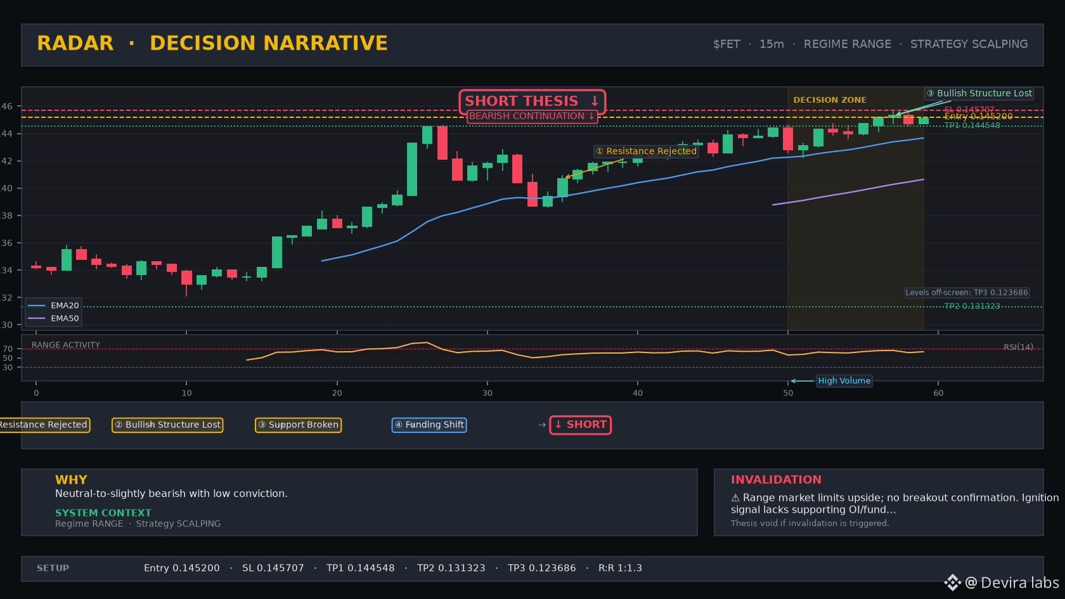Image resolution: width=1065 pixels, height=599 pixels.
Task: Click the RADAR DECISION NARRATIVE title
Action: click(x=212, y=43)
